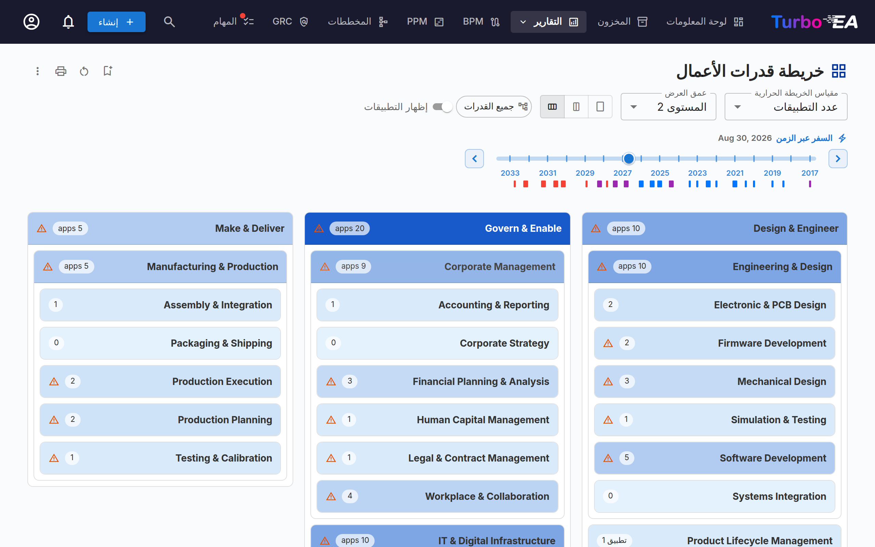Viewport: 875px width, 547px height.
Task: Select the two-column layout button
Action: point(576,107)
